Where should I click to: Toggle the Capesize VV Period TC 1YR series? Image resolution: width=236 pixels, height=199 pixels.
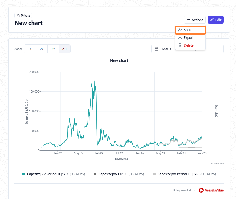(54, 174)
